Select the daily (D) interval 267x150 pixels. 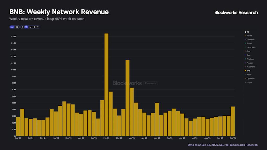coord(22,27)
